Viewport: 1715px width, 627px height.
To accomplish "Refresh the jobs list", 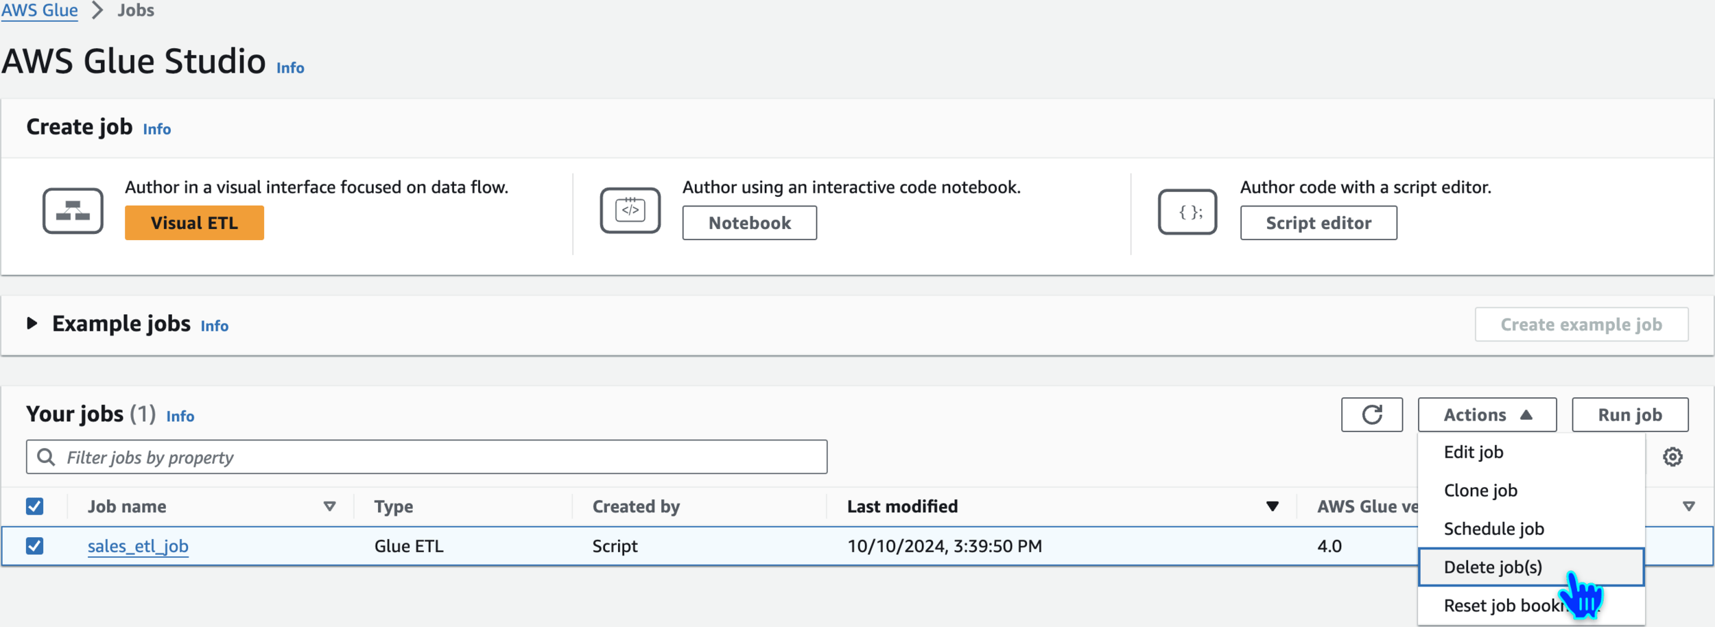I will click(1372, 415).
